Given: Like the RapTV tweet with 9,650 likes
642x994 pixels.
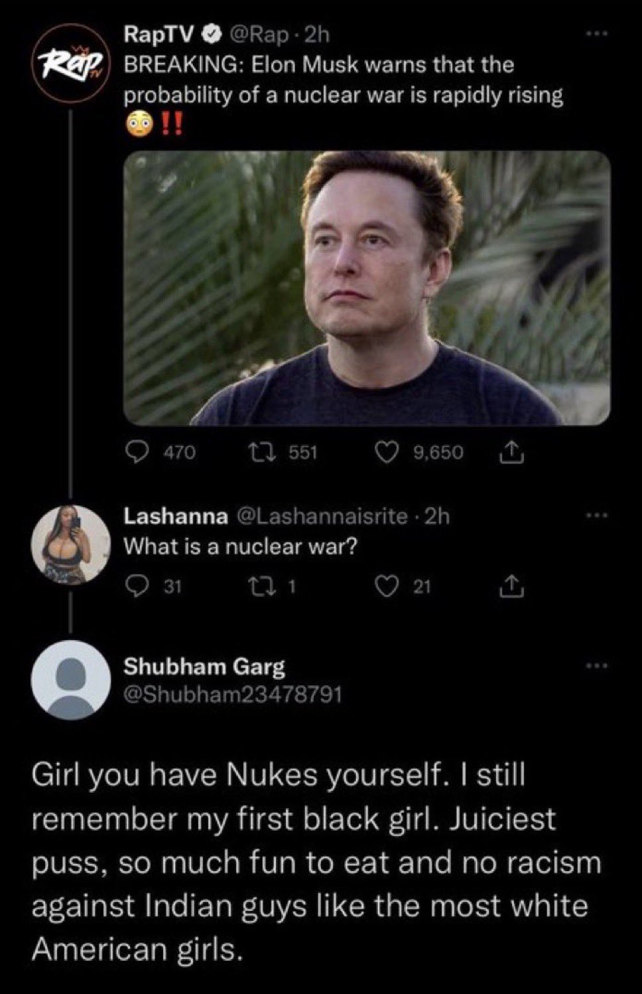Looking at the screenshot, I should (x=419, y=453).
